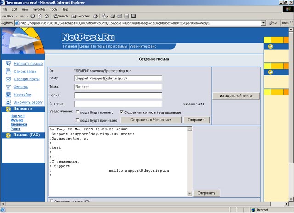Click the Print icon in toolbar
This screenshot has width=294, height=213.
(x=113, y=16)
